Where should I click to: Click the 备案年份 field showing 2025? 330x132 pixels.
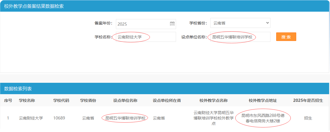click(x=143, y=24)
